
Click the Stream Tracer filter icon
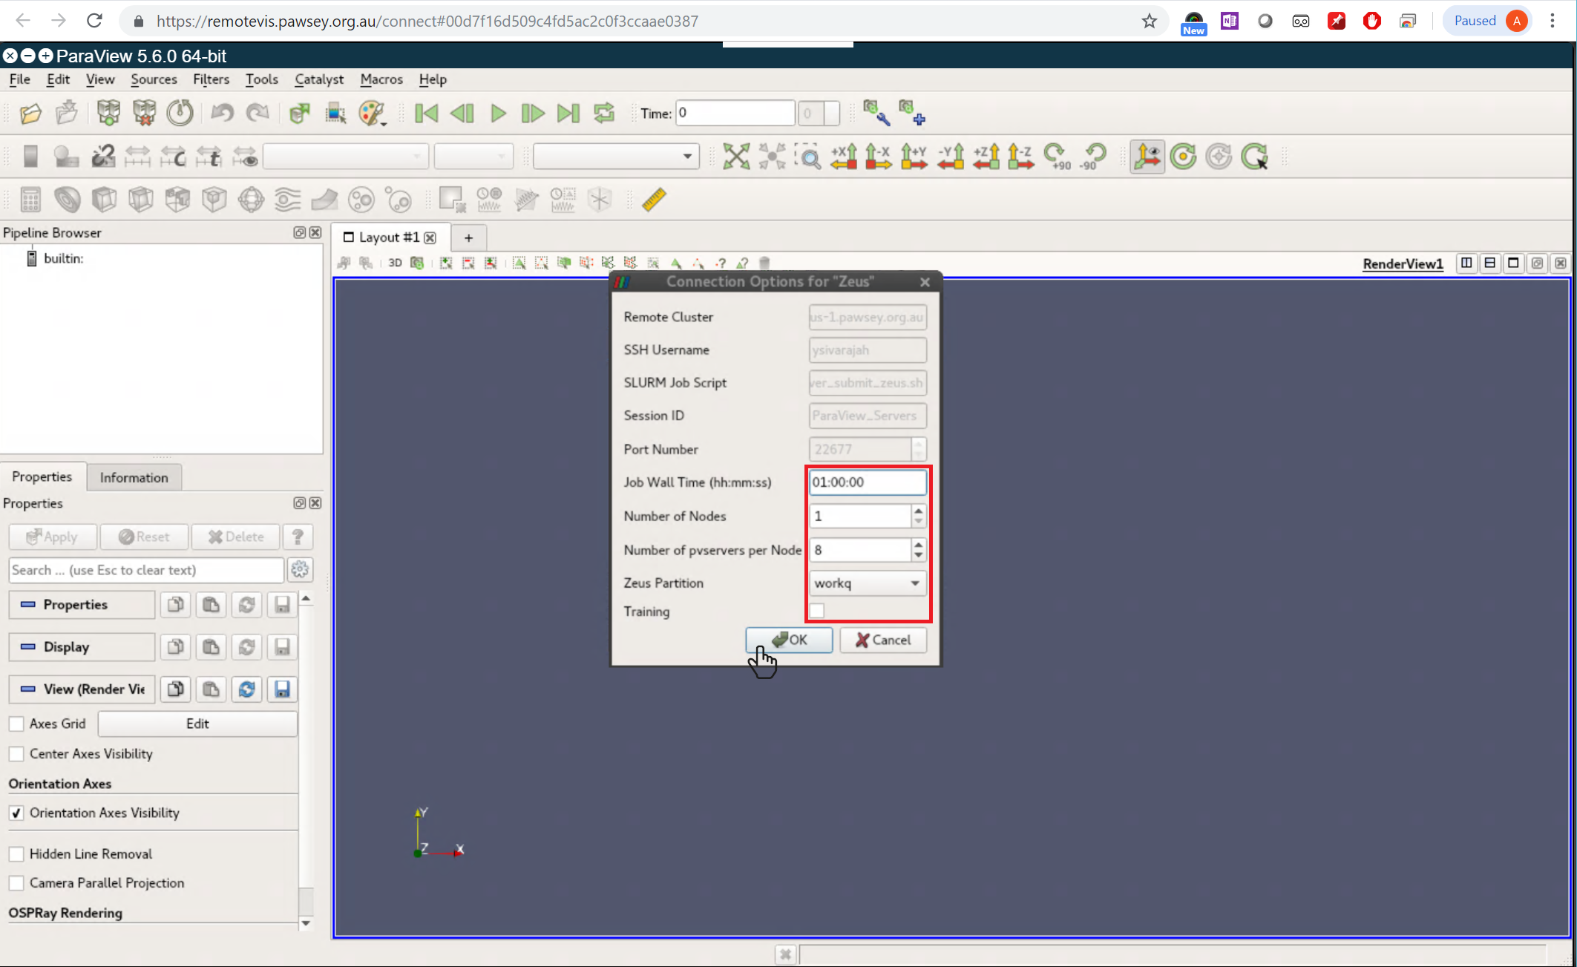288,200
